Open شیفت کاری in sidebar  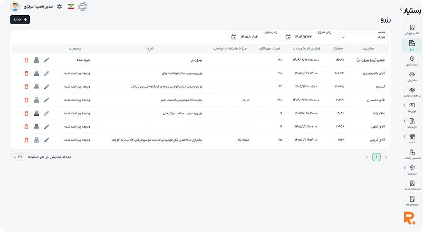(x=412, y=61)
